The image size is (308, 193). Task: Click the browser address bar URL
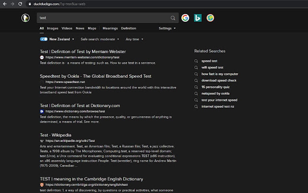click(x=59, y=4)
